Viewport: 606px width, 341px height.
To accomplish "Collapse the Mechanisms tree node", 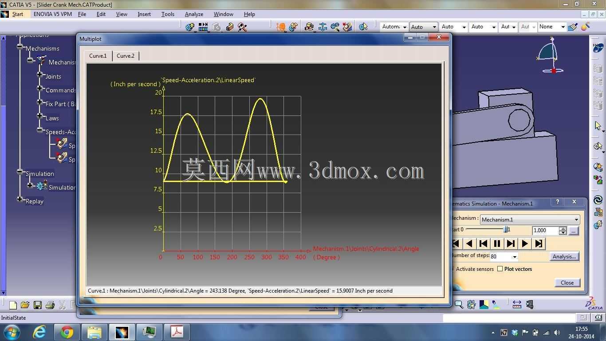I will 20,46.
